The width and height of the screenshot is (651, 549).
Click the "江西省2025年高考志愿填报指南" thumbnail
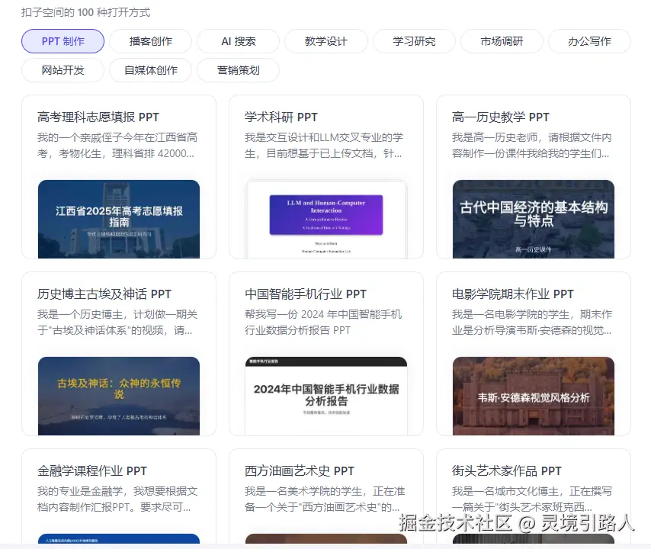coord(119,219)
